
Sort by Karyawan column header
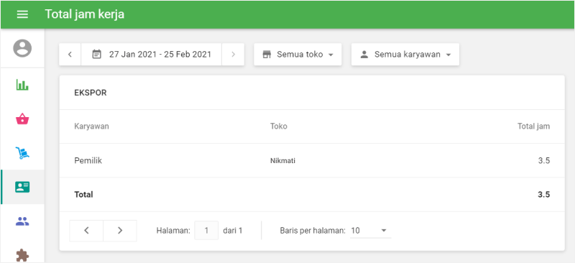coord(92,126)
